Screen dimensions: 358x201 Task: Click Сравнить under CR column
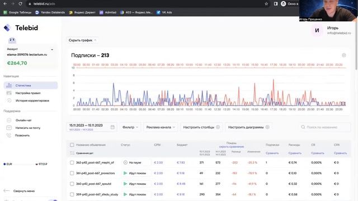(318, 153)
